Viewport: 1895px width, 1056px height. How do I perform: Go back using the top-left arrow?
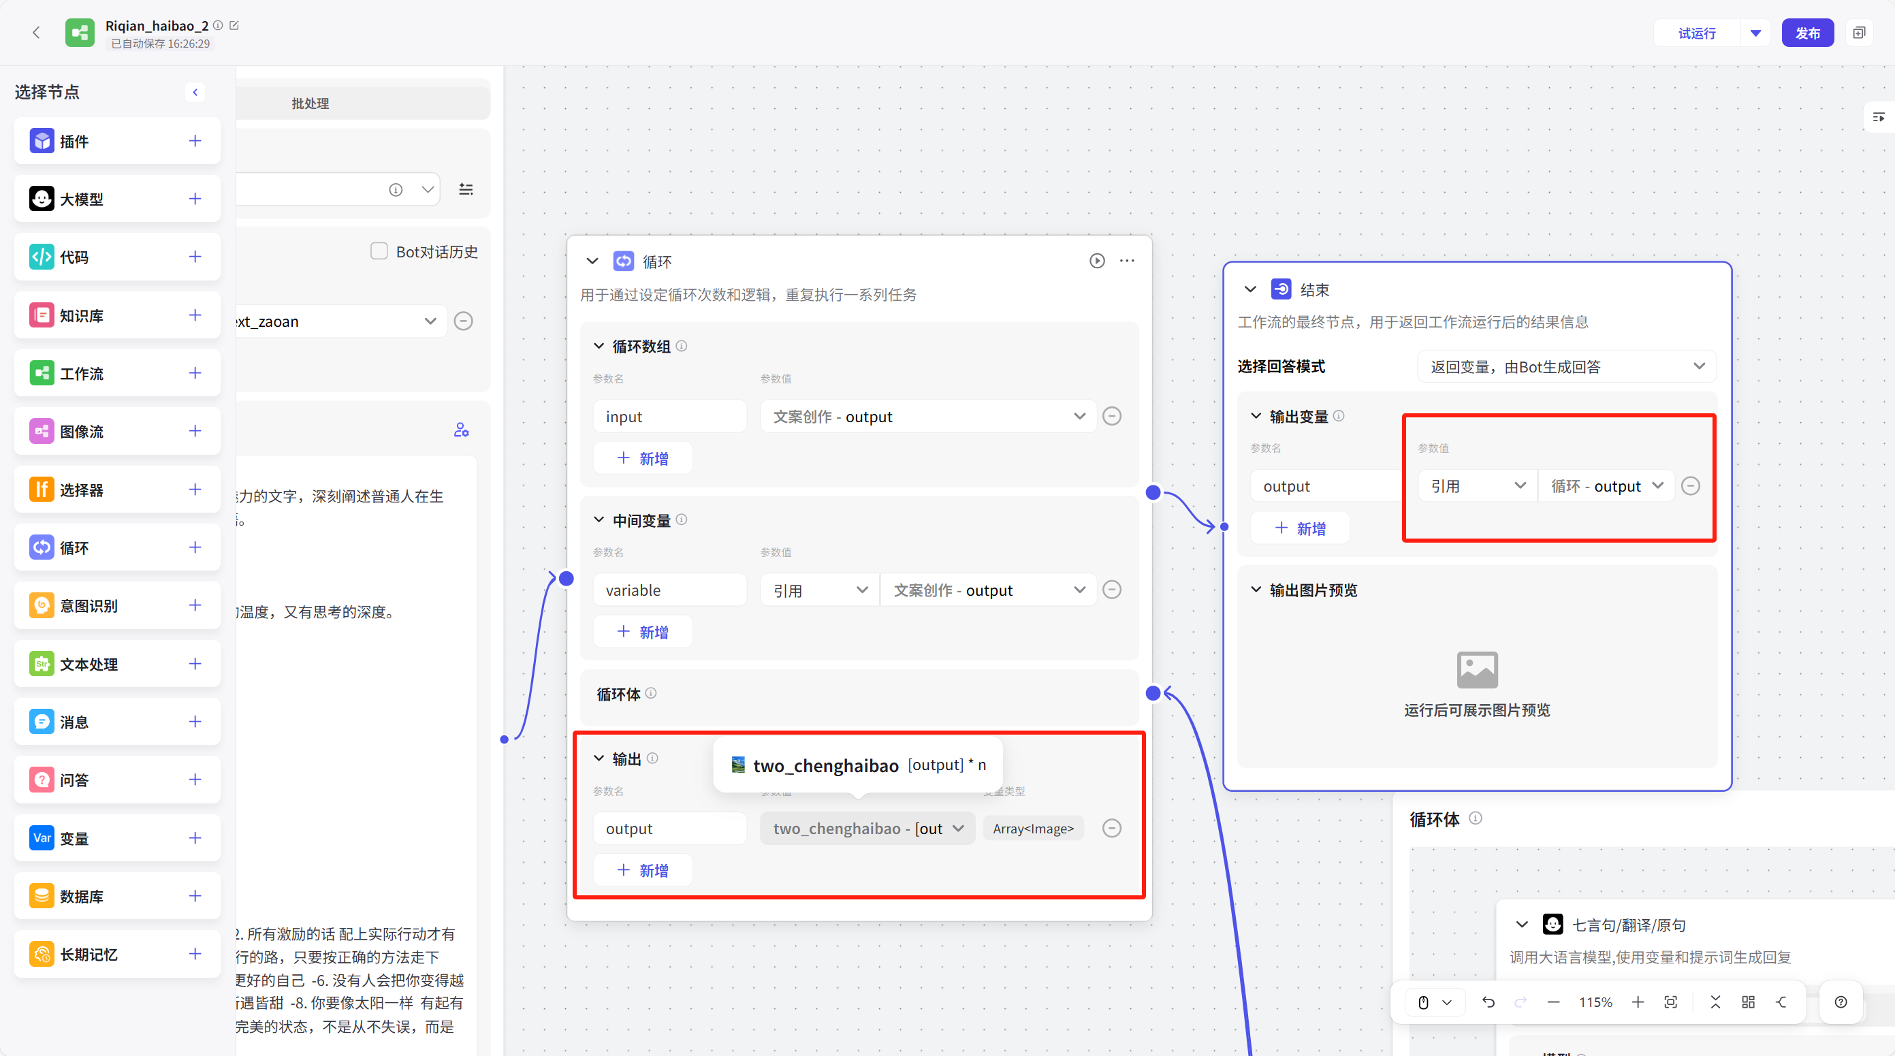(x=36, y=33)
